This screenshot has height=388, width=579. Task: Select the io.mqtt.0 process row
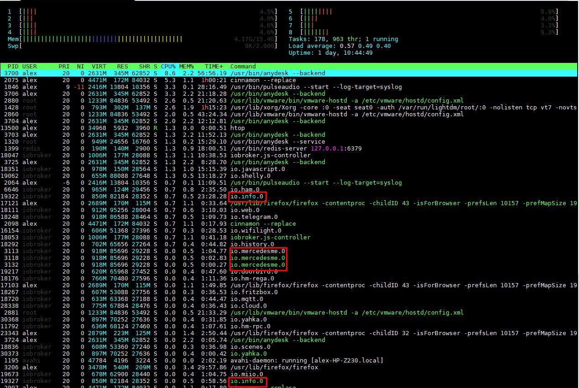coord(289,299)
